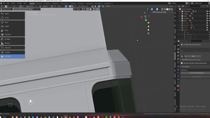Toggle the camera view icon
The width and height of the screenshot is (210, 118).
point(148,30)
